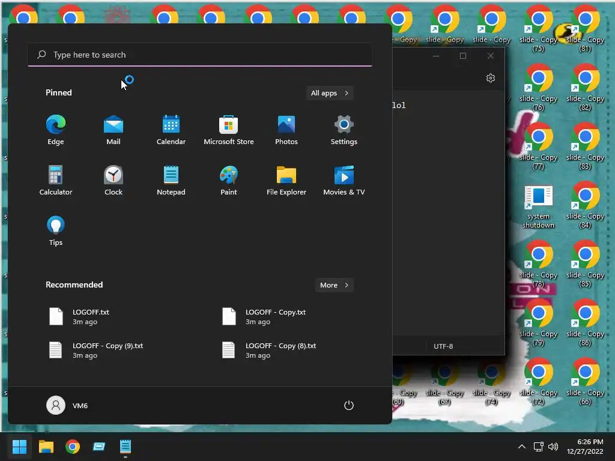This screenshot has height=461, width=615.
Task: Open Notepad window settings gear
Action: click(491, 78)
